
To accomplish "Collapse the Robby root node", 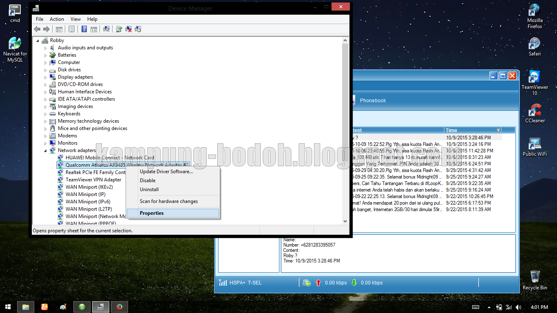I will coord(38,40).
